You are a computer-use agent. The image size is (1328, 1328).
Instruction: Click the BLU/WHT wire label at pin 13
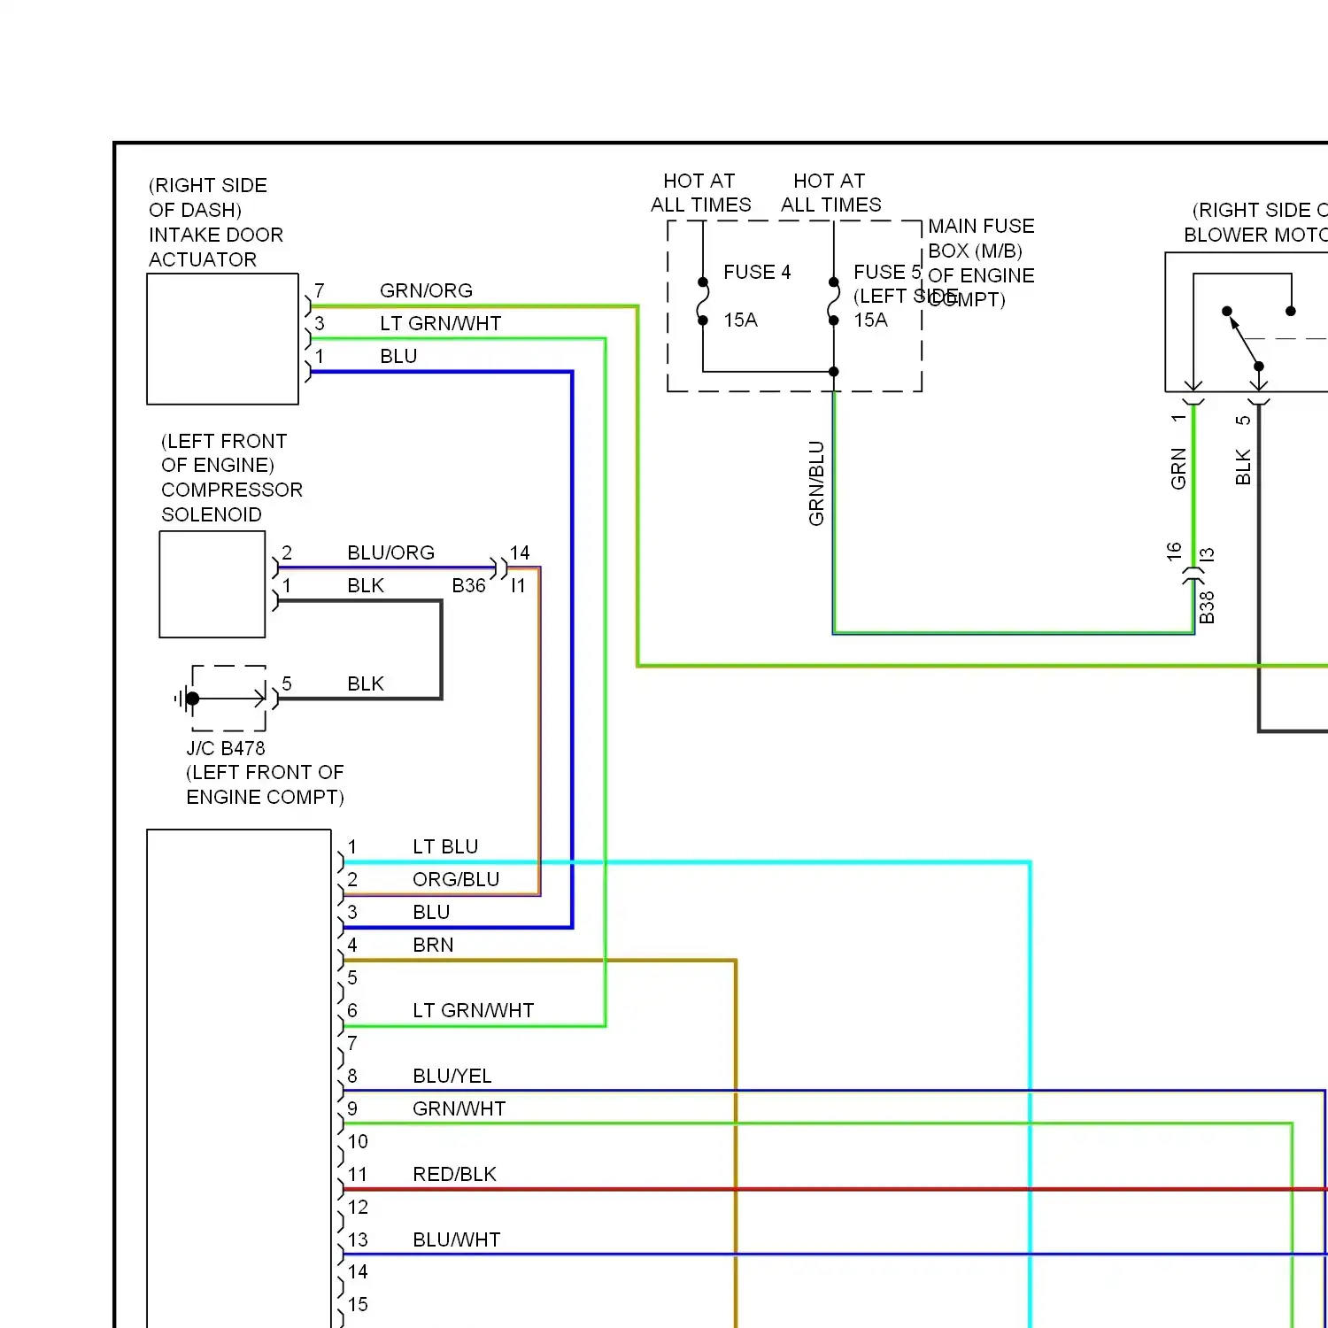(x=456, y=1239)
